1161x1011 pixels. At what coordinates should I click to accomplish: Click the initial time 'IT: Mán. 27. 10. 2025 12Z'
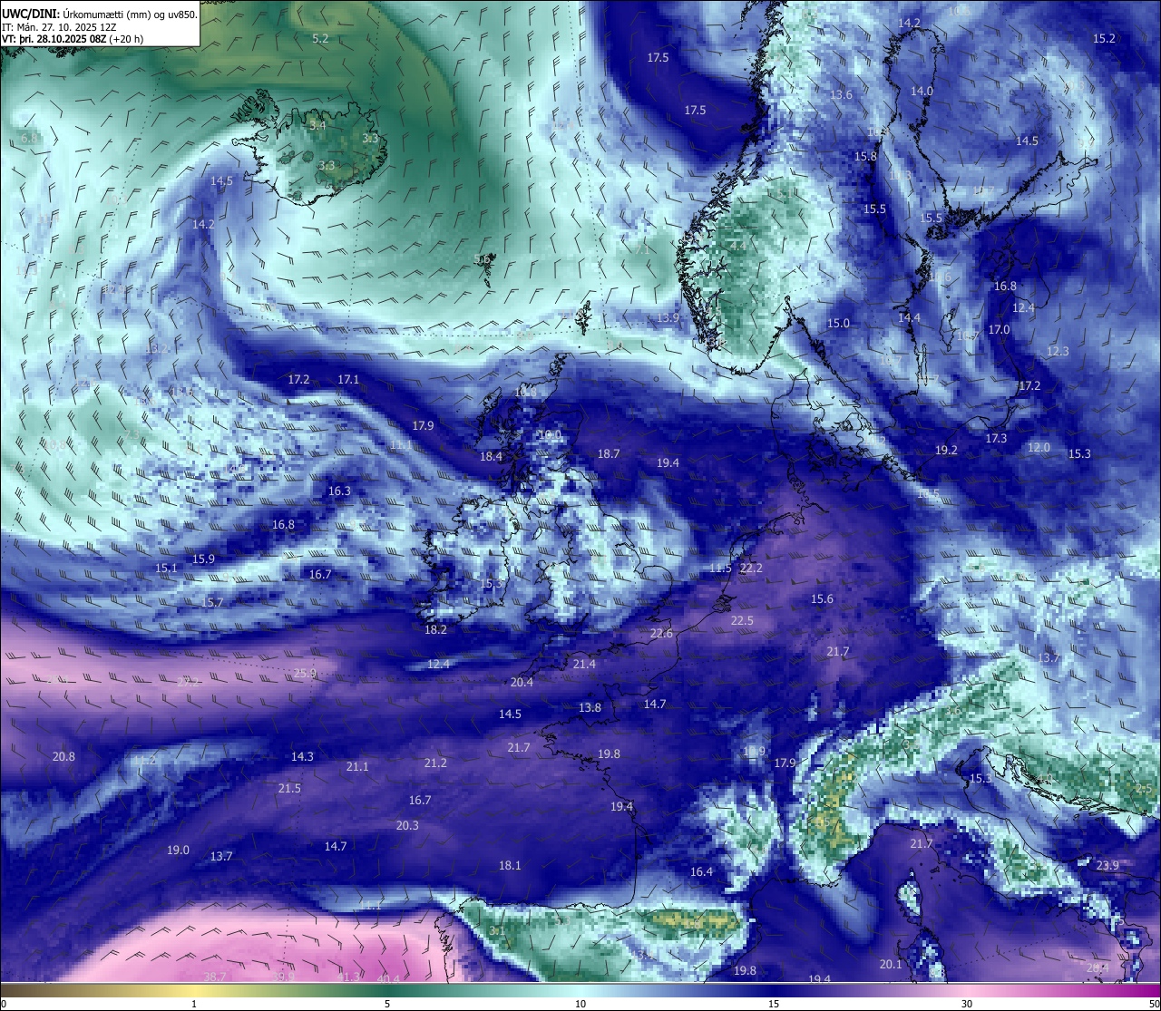tap(60, 27)
